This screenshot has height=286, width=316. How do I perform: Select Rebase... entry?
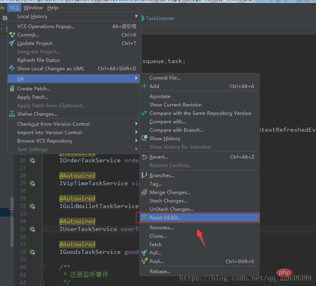pyautogui.click(x=199, y=271)
